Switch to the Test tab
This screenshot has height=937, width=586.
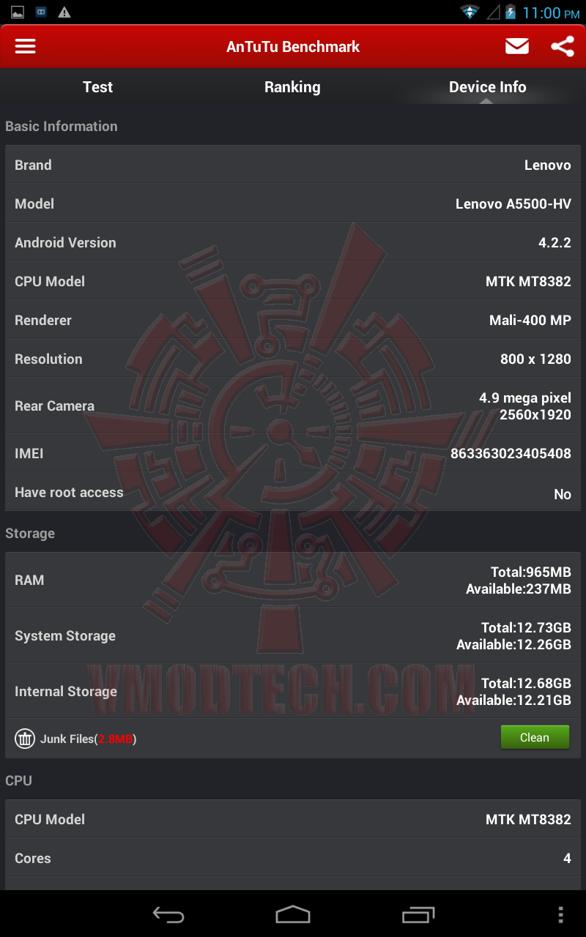[97, 87]
